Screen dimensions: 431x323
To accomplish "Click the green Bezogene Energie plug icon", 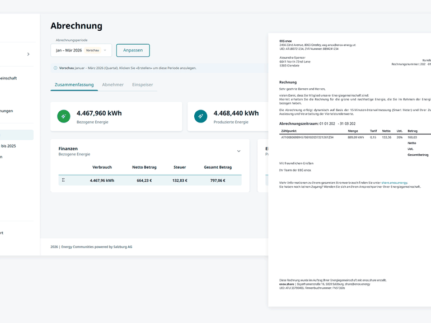I will click(x=64, y=116).
